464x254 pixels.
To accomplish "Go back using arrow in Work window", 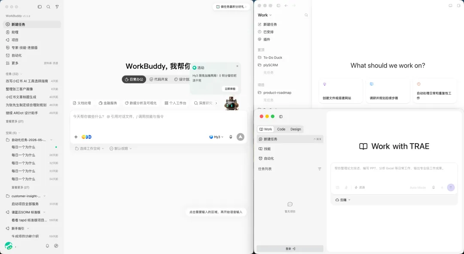I will tap(286, 6).
